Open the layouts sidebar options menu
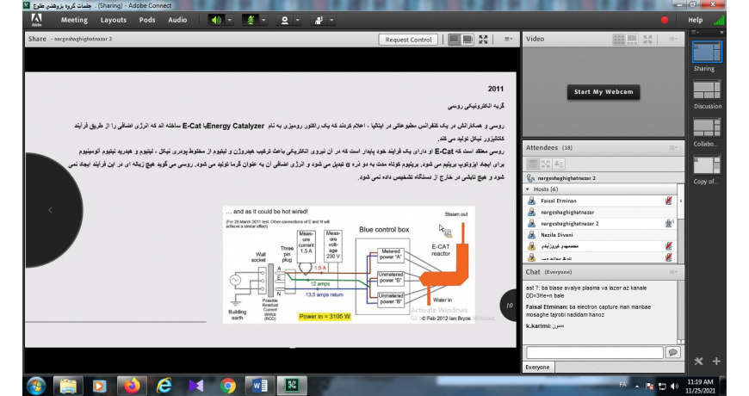Viewport: 749px width, 396px height. [696, 33]
